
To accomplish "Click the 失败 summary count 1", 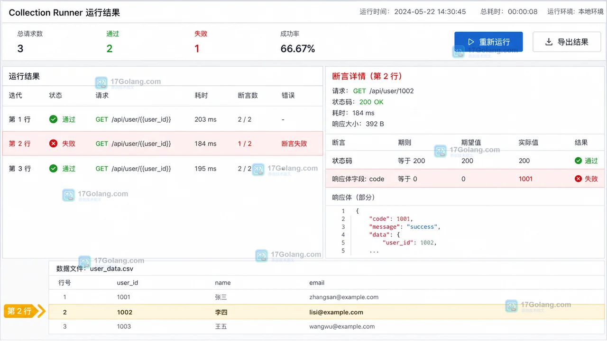I will tap(197, 48).
